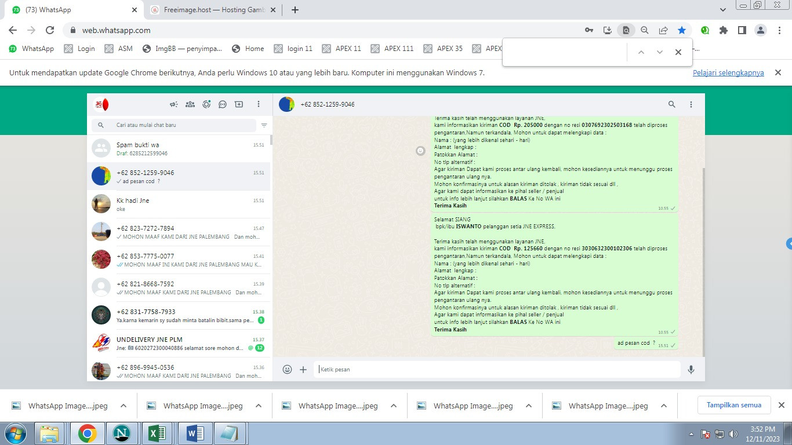Open Chrome three-dot menu
The width and height of the screenshot is (792, 445).
point(779,30)
